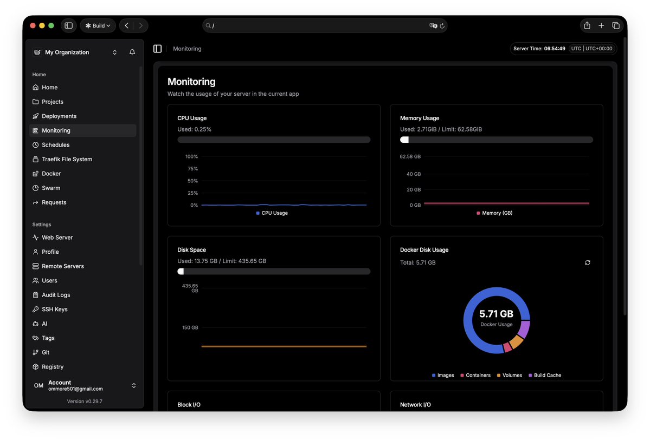The height and width of the screenshot is (441, 650).
Task: Click "Used: 0.25%" CPU value
Action: [195, 129]
